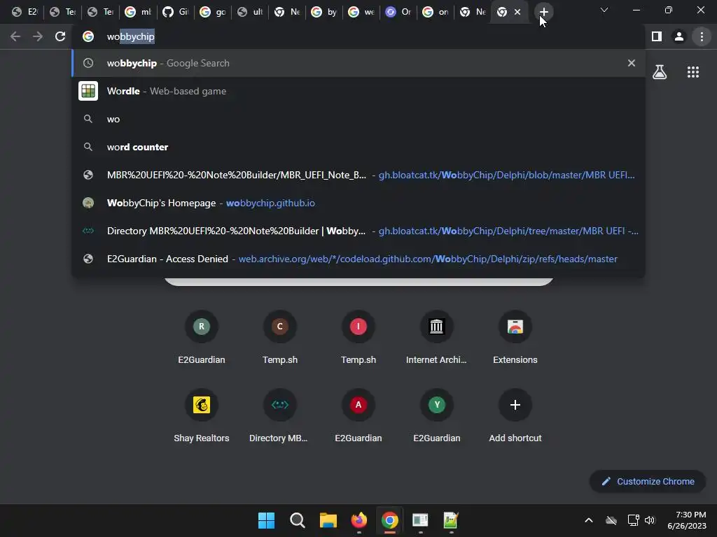Open the network icon in system tray
717x537 pixels.
click(x=633, y=520)
